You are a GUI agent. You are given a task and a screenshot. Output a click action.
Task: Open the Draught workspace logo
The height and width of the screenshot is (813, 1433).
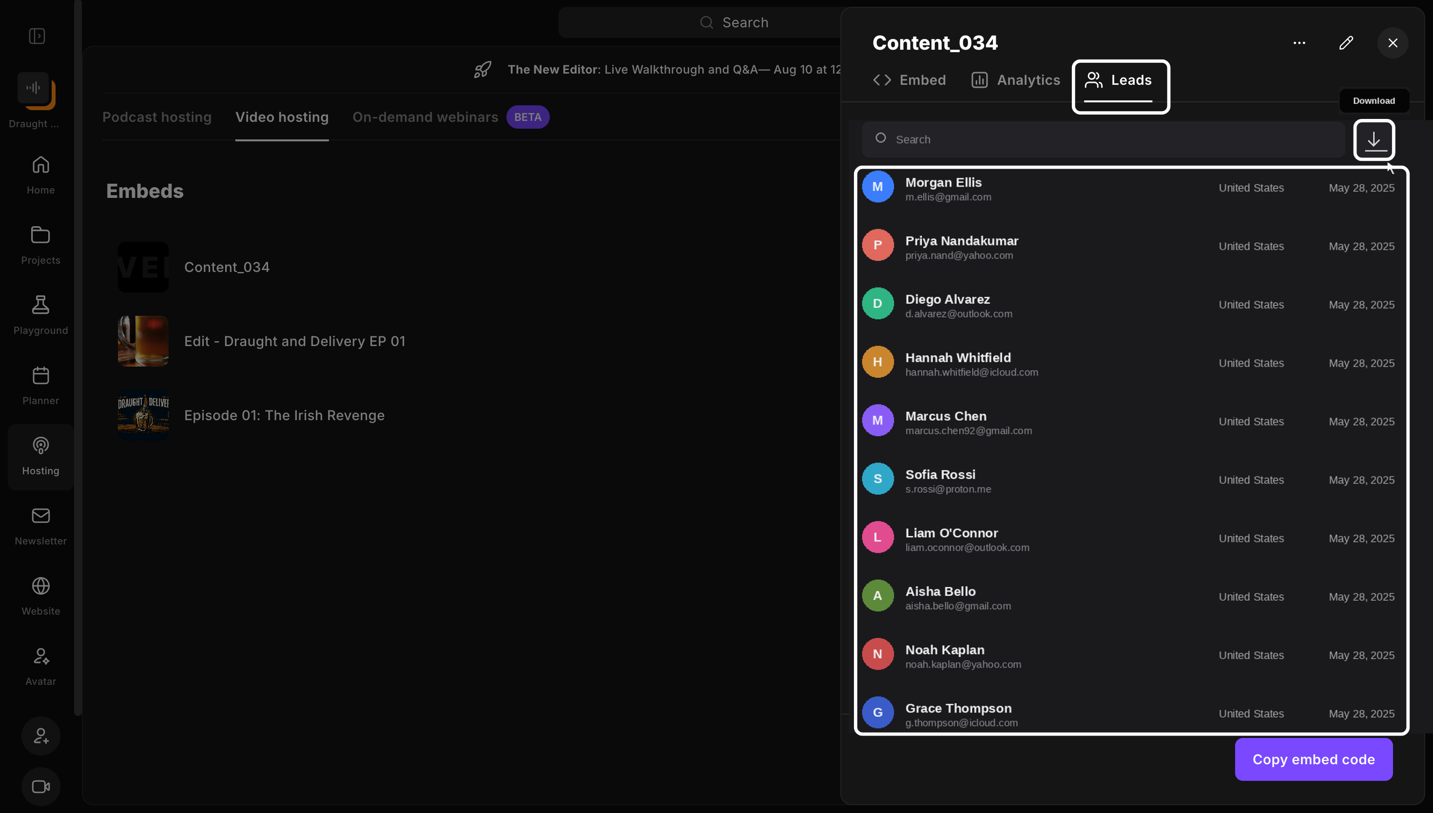36,91
